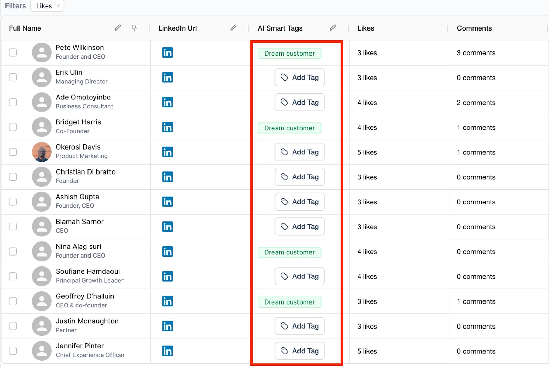549x368 pixels.
Task: Select Ashish Gupta's row checkbox
Action: [x=13, y=202]
